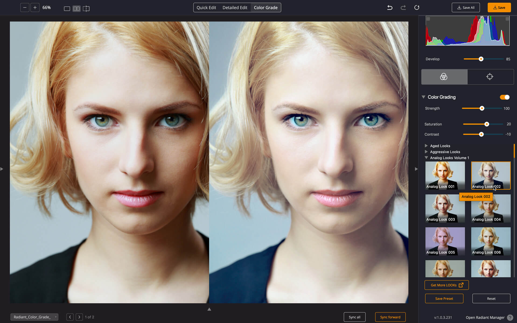Viewport: 517px width, 323px height.
Task: Select Analog Look 005 preset thumbnail
Action: point(445,241)
